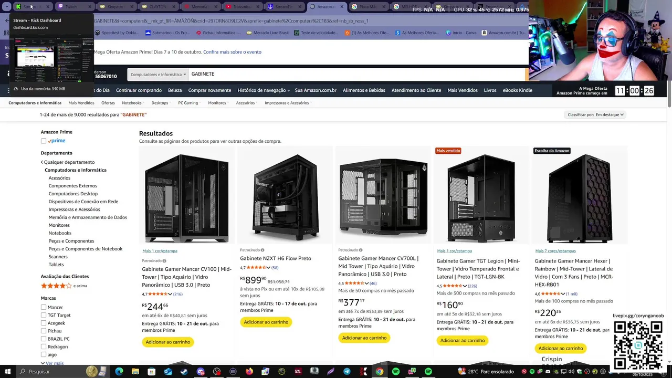672x378 pixels.
Task: Expand the Monitores submenu
Action: 218,103
